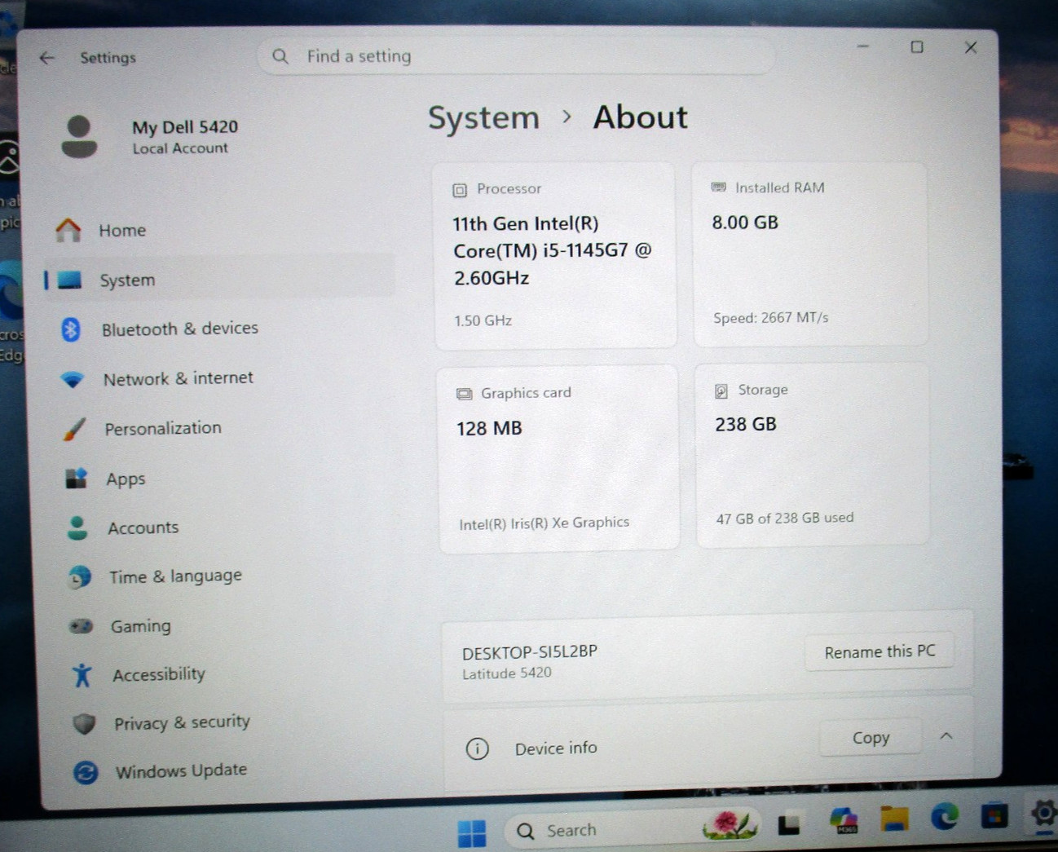Image resolution: width=1058 pixels, height=852 pixels.
Task: Open the My Dell 5420 account profile
Action: point(151,137)
